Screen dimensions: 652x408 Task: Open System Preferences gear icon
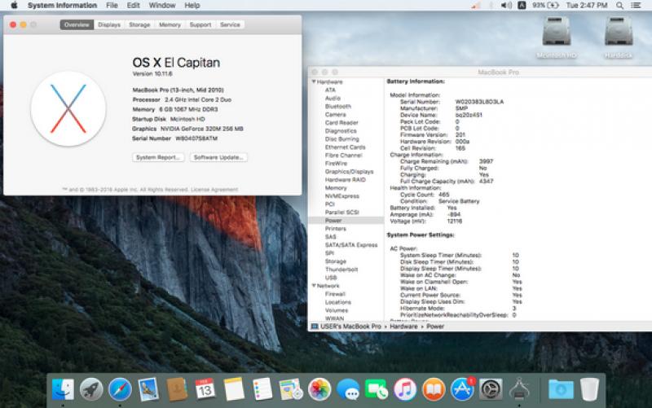pyautogui.click(x=491, y=389)
